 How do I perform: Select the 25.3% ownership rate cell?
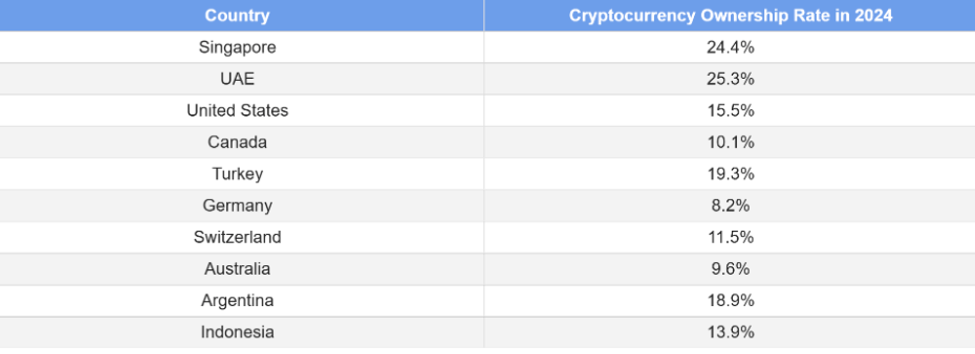pyautogui.click(x=730, y=79)
